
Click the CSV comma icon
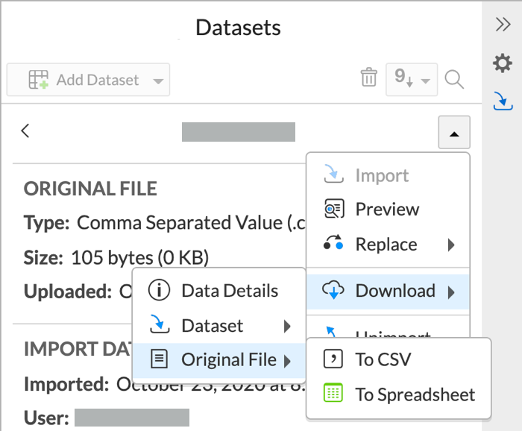pyautogui.click(x=333, y=359)
